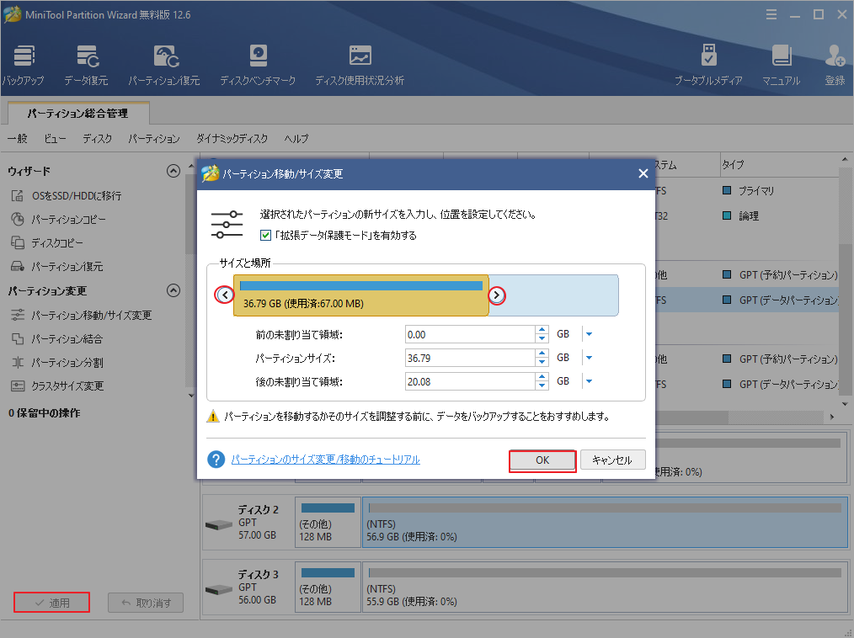Click the データ復元 toolbar icon

[88, 57]
